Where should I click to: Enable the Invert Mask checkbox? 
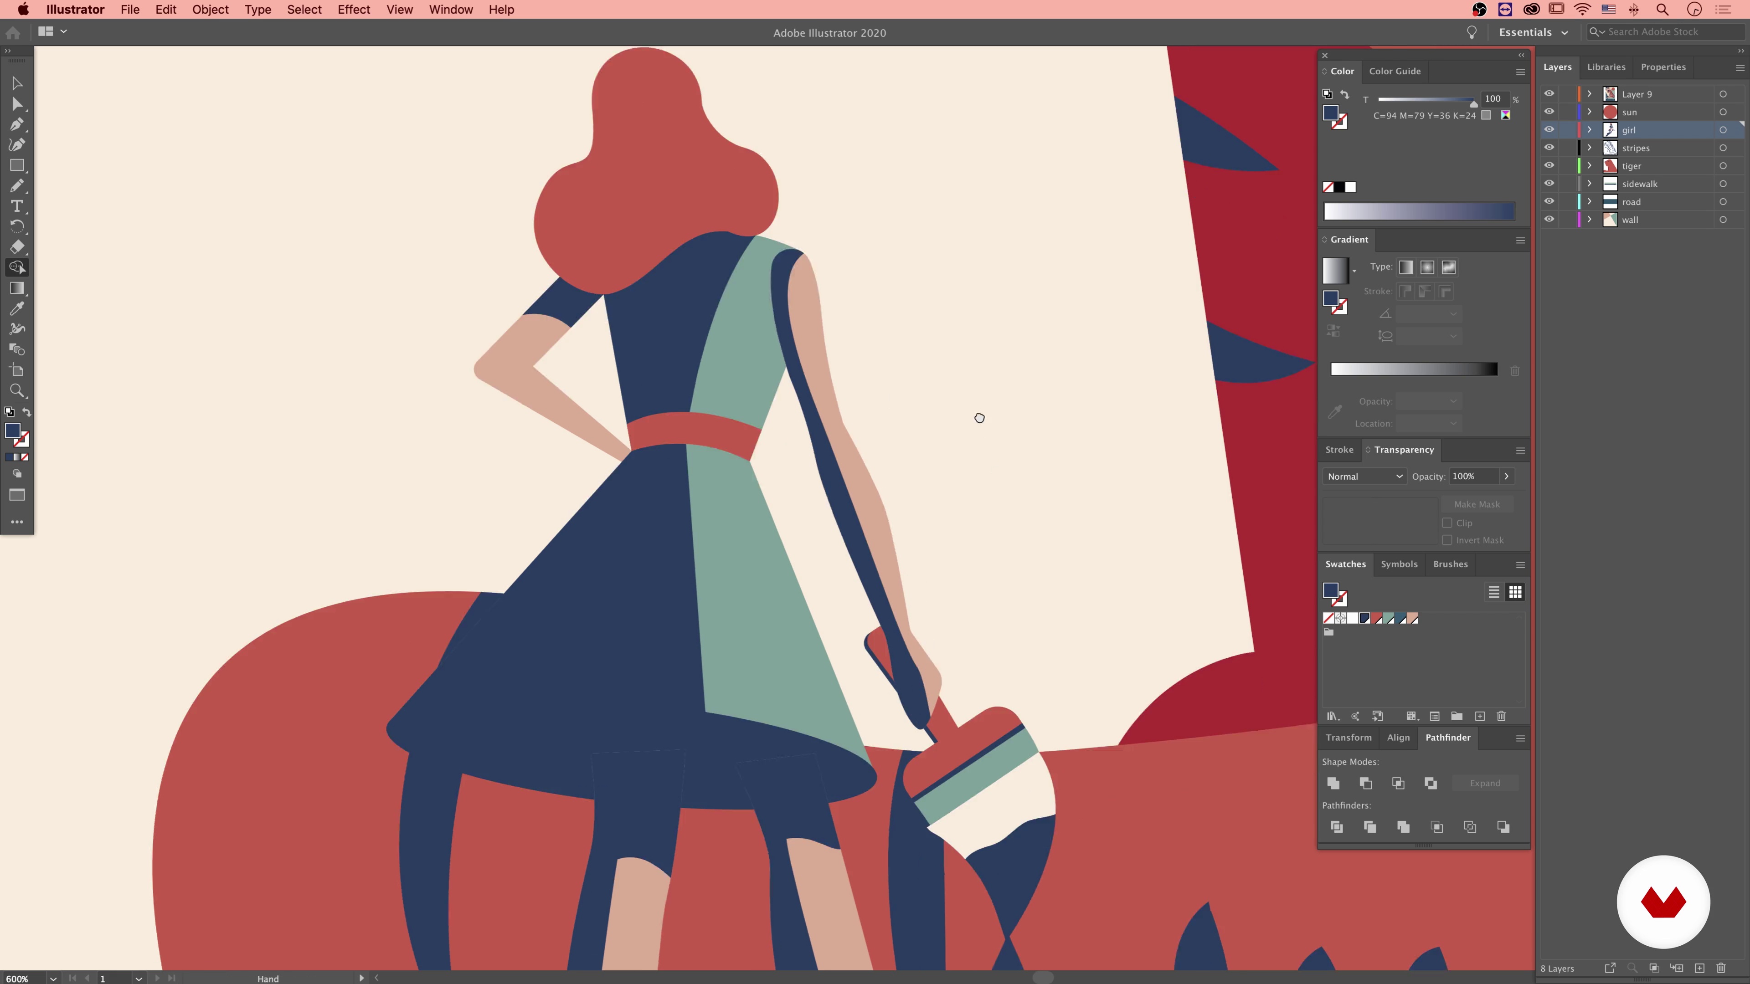1447,540
